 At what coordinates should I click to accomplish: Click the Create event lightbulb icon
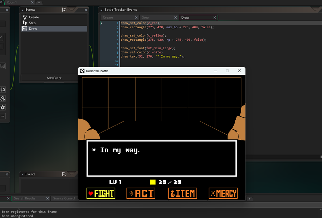coord(25,17)
